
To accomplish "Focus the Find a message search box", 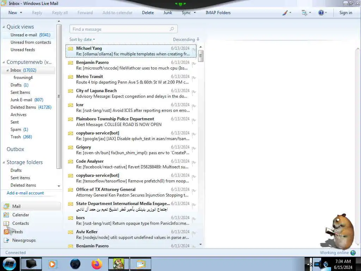I will (123, 29).
